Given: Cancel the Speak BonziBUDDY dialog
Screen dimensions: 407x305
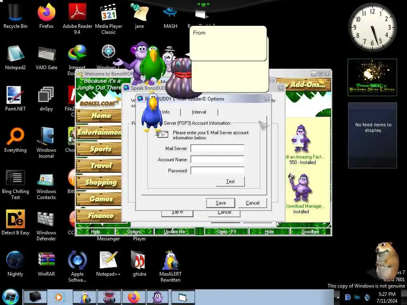Looking at the screenshot, I should 224,212.
